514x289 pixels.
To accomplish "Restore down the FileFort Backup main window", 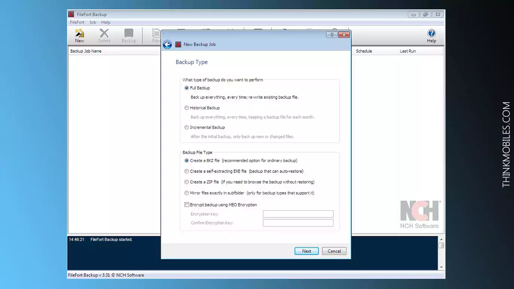I will 426,15.
